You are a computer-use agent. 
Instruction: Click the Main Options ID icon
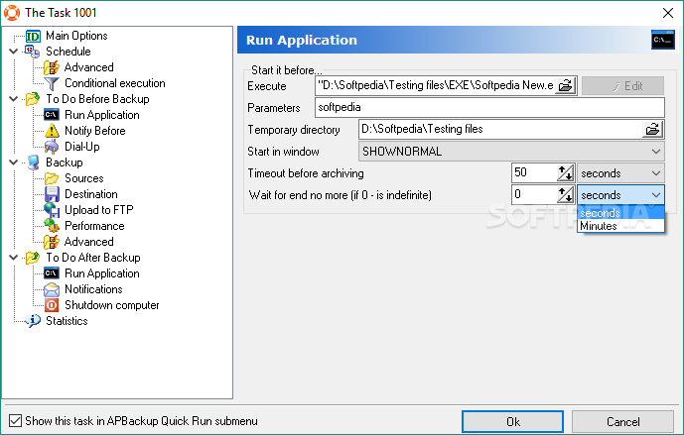pos(33,36)
